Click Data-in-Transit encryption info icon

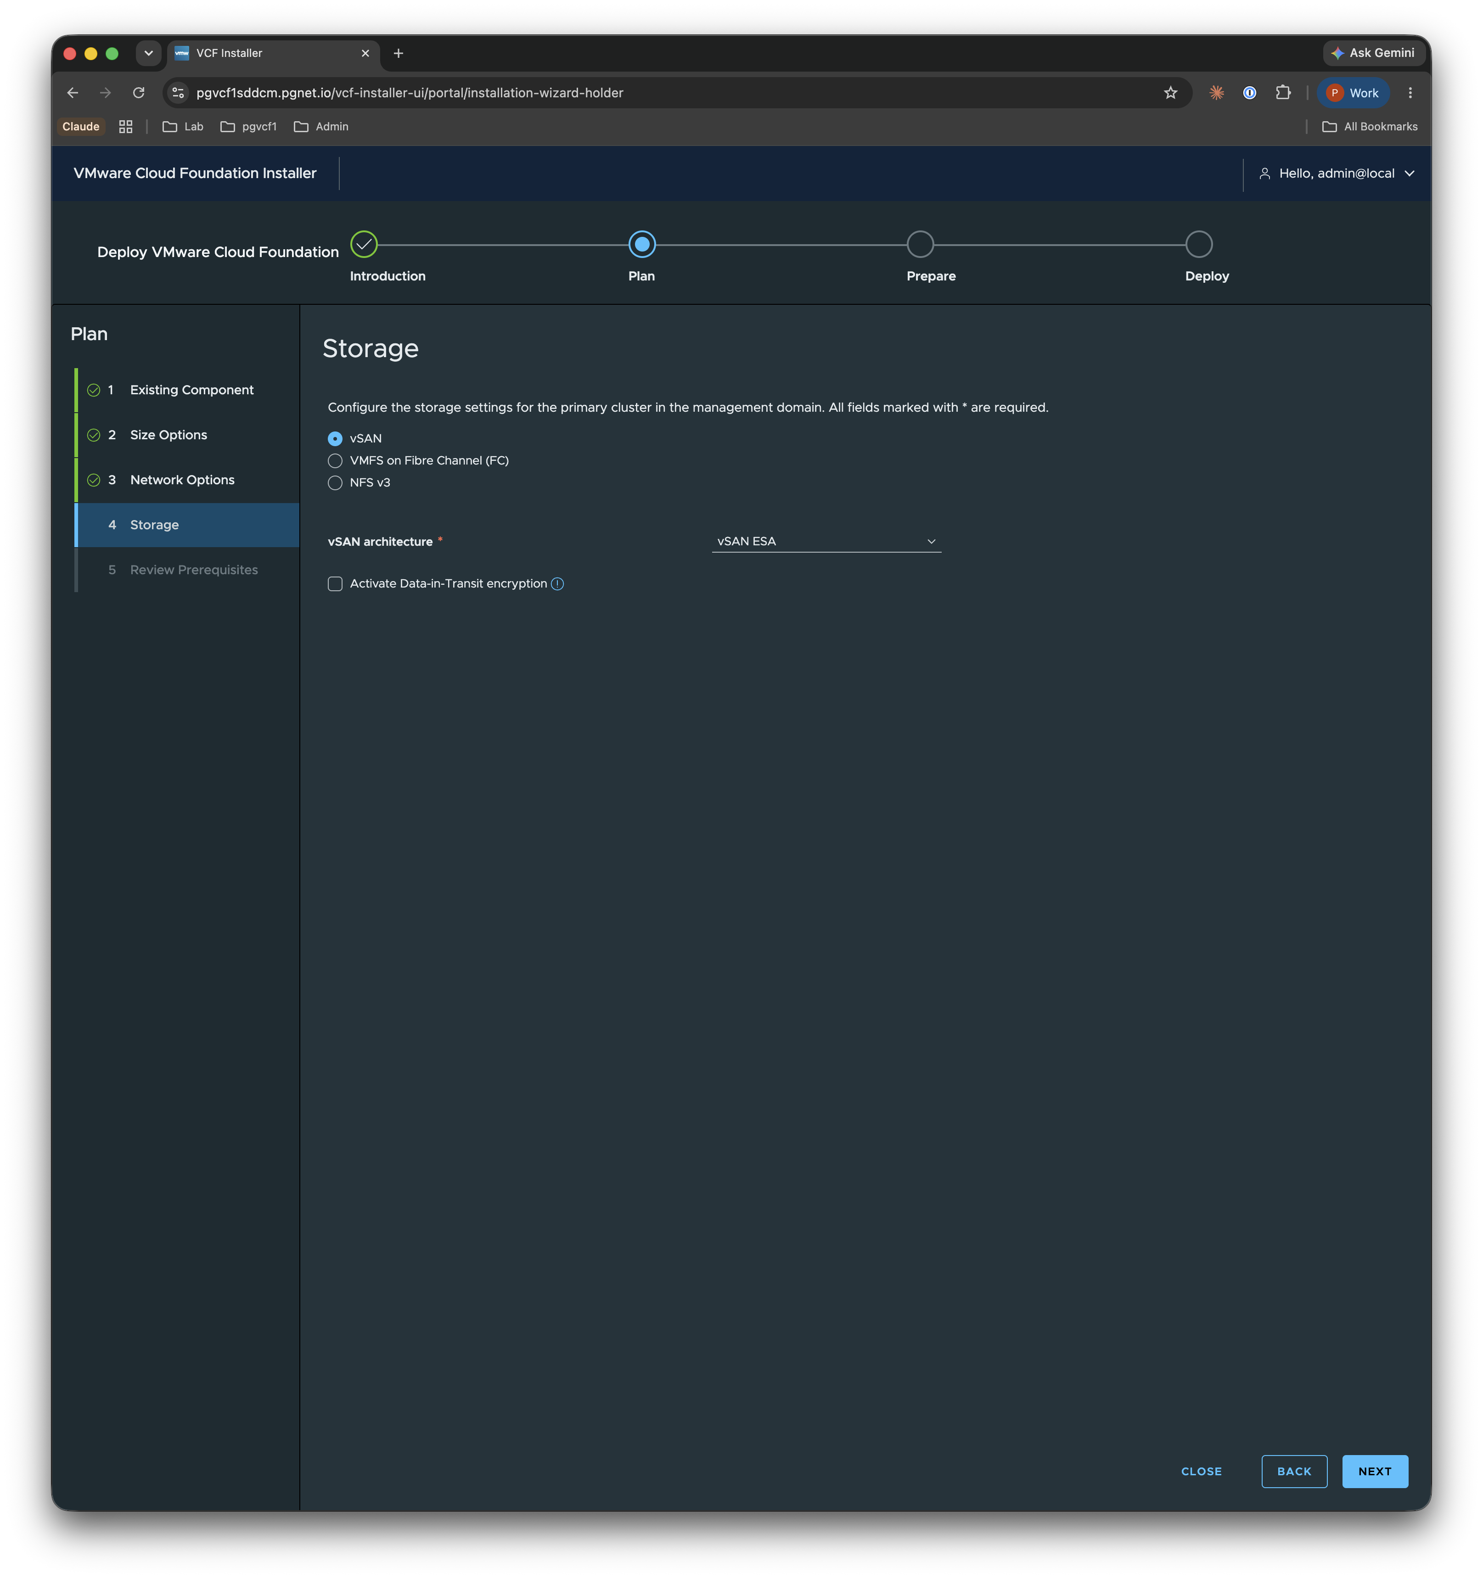point(557,584)
